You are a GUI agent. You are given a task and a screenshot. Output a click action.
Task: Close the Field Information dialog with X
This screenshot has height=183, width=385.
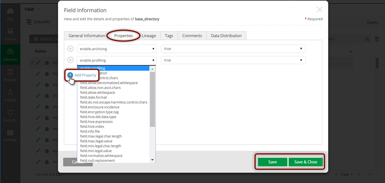(319, 10)
